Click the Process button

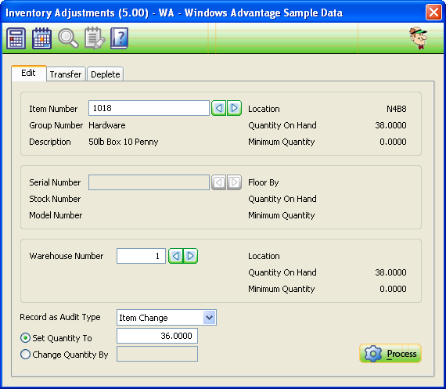390,354
